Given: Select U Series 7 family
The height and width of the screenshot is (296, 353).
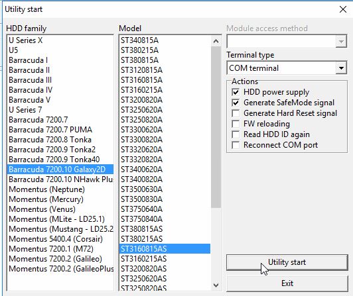Looking at the screenshot, I should point(60,110).
